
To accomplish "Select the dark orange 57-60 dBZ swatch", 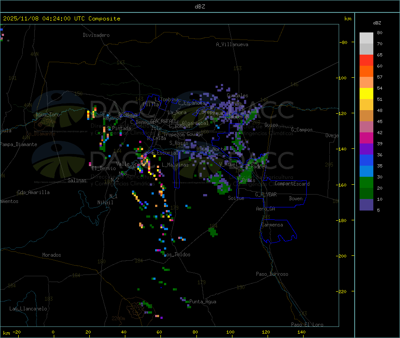I will click(x=366, y=72).
